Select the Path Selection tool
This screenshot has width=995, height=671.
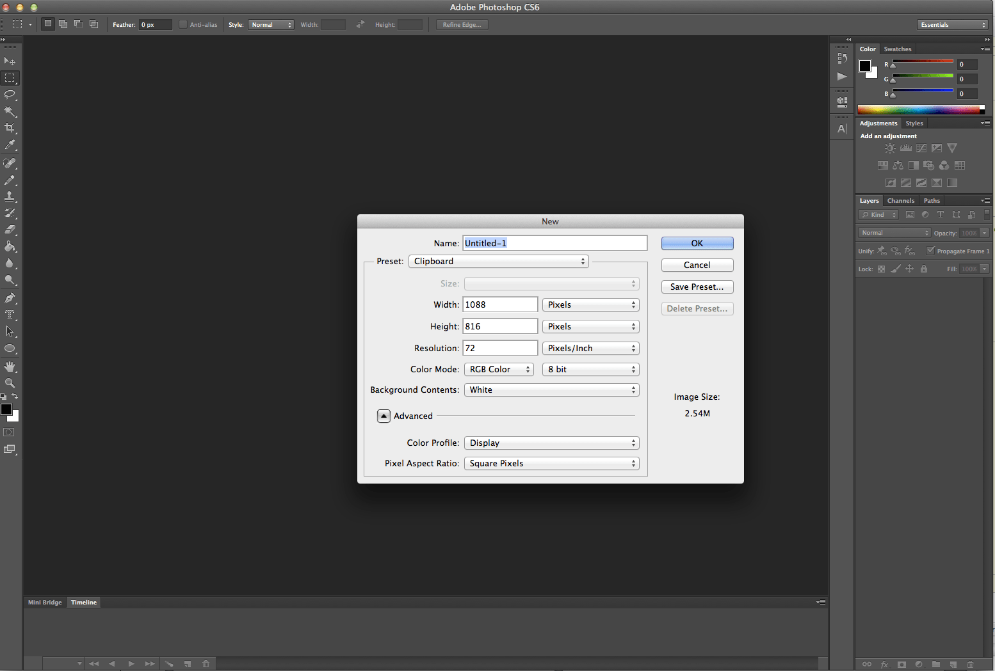click(10, 331)
